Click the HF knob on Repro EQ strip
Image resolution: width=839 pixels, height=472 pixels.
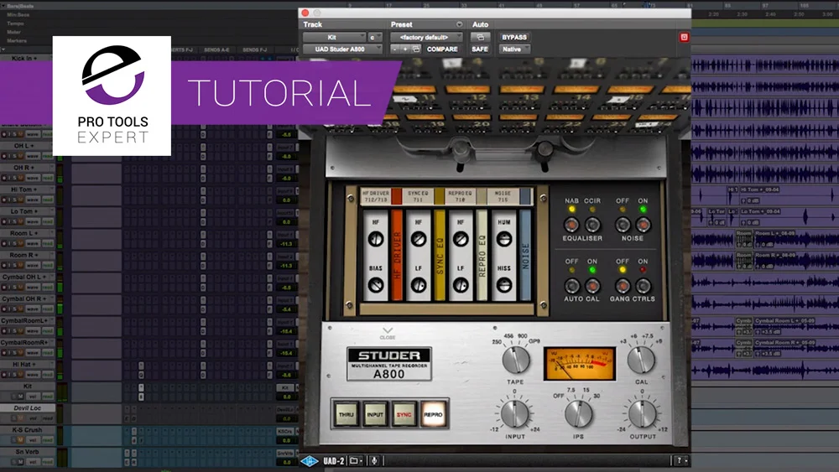click(x=461, y=239)
